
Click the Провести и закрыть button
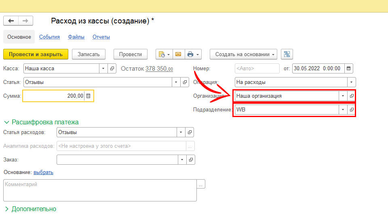[36, 55]
